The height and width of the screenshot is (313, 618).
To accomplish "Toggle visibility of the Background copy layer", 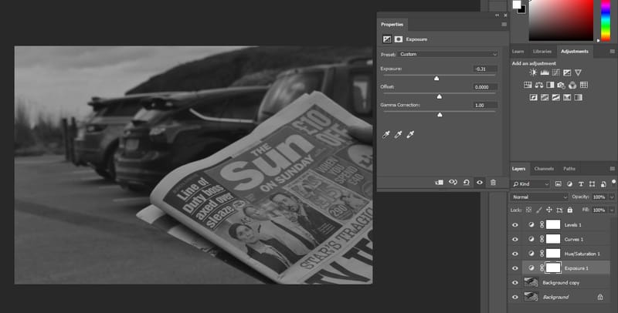I will point(515,282).
